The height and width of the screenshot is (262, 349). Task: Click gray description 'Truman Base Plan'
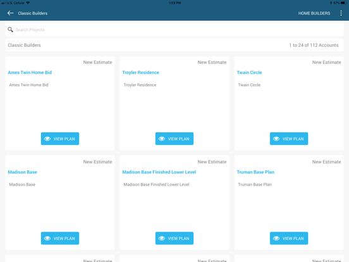255,184
